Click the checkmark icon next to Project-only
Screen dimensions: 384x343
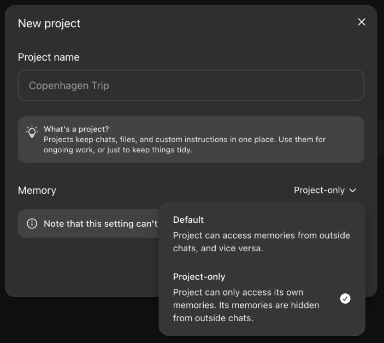click(345, 298)
